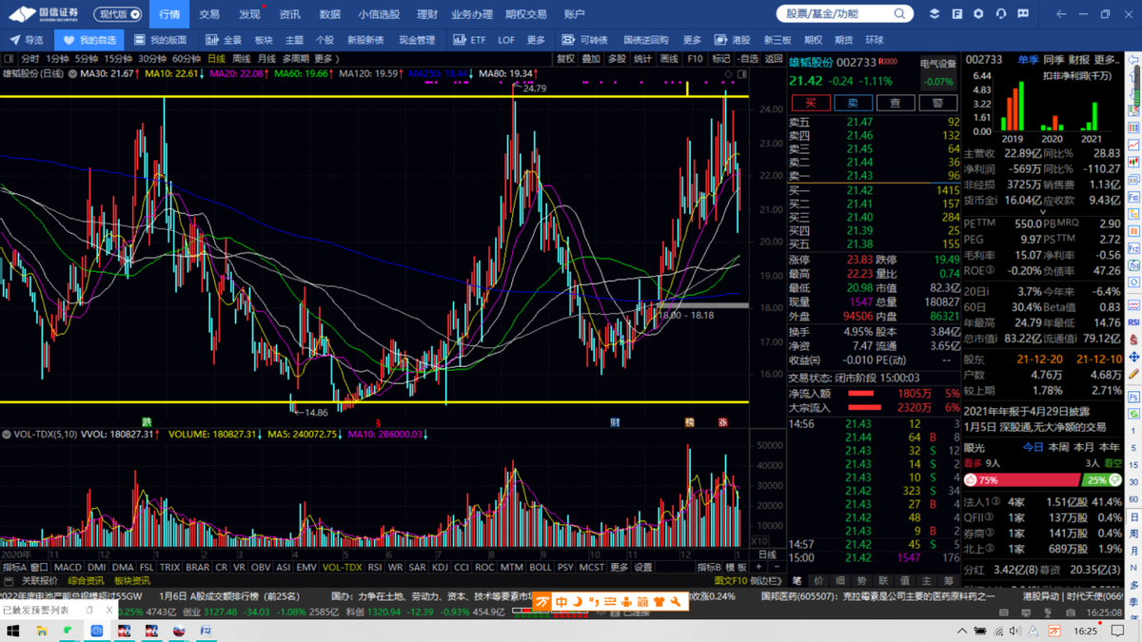The width and height of the screenshot is (1142, 642).
Task: Open the 更多 indicators list
Action: 619,568
